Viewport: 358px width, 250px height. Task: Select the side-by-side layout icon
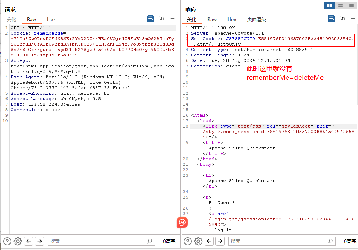(x=330, y=5)
